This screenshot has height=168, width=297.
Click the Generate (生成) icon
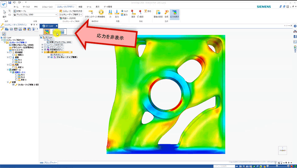coord(166,13)
